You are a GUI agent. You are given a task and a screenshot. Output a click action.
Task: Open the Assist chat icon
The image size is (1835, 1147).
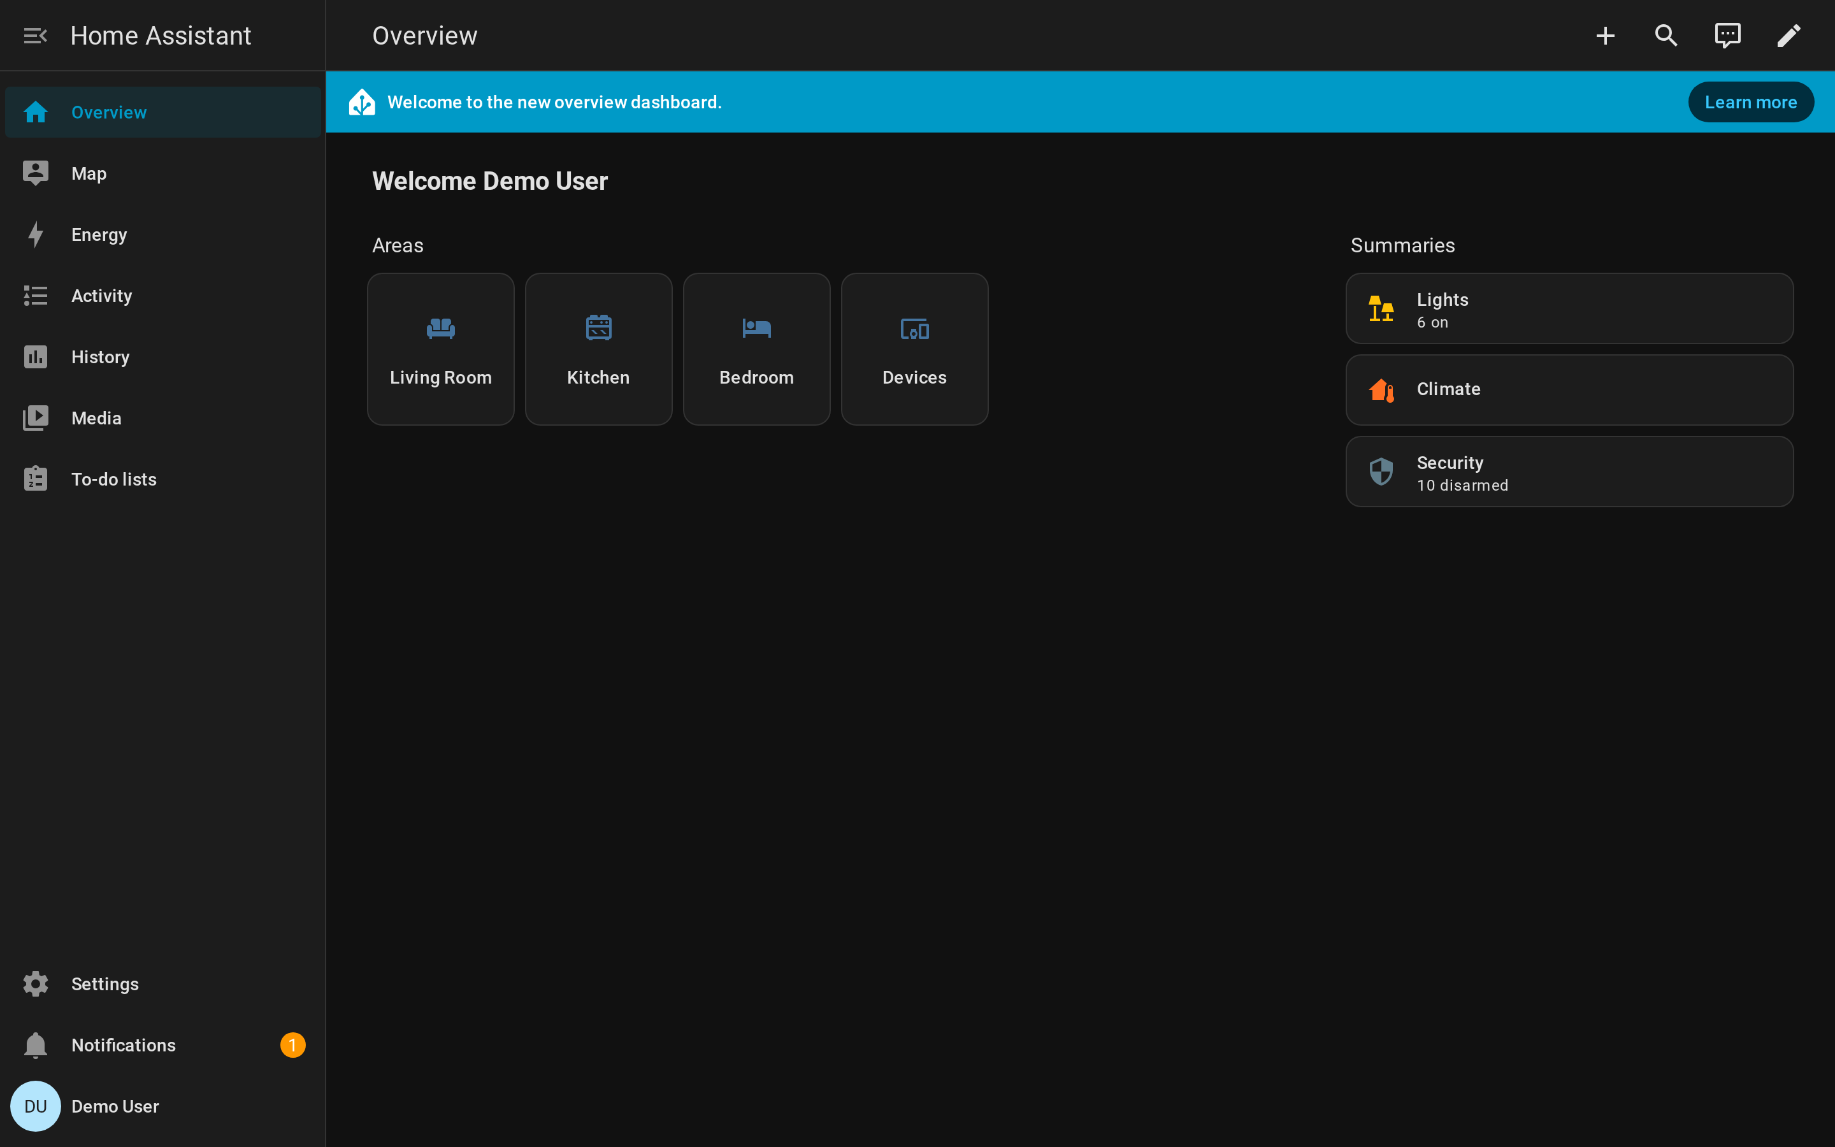click(1727, 36)
